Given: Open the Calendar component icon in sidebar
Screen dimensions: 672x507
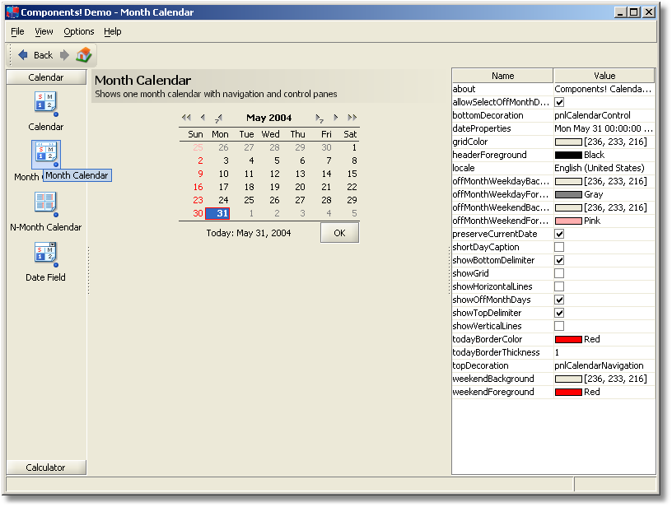Looking at the screenshot, I should click(x=46, y=104).
